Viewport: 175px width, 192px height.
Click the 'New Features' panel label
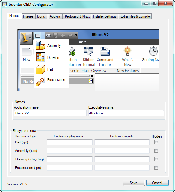click(x=128, y=71)
